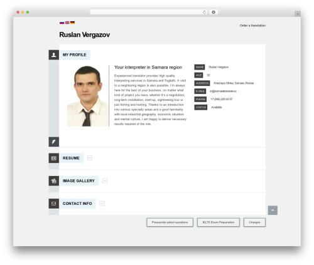Click the email address in profile details

(223, 91)
